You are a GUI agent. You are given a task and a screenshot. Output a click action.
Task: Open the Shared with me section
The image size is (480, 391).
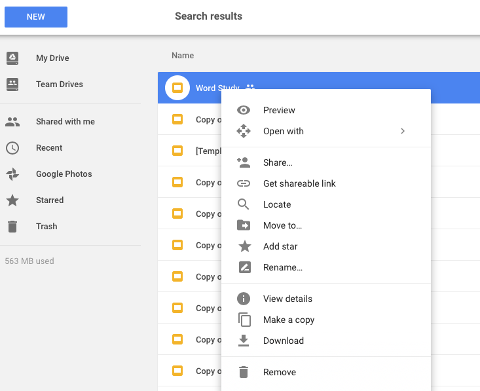(65, 122)
